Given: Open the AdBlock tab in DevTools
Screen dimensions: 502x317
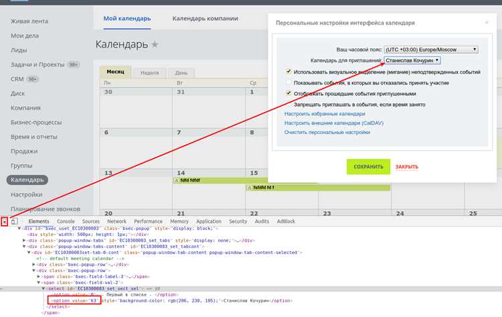Looking at the screenshot, I should 286,221.
